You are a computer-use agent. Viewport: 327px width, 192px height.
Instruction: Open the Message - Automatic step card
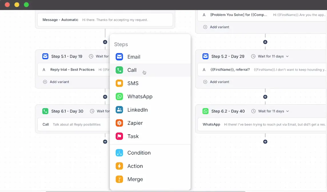[105, 20]
